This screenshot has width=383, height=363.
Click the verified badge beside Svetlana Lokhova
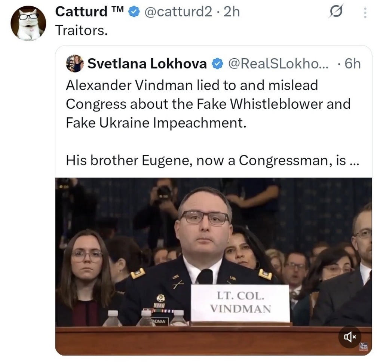click(218, 64)
